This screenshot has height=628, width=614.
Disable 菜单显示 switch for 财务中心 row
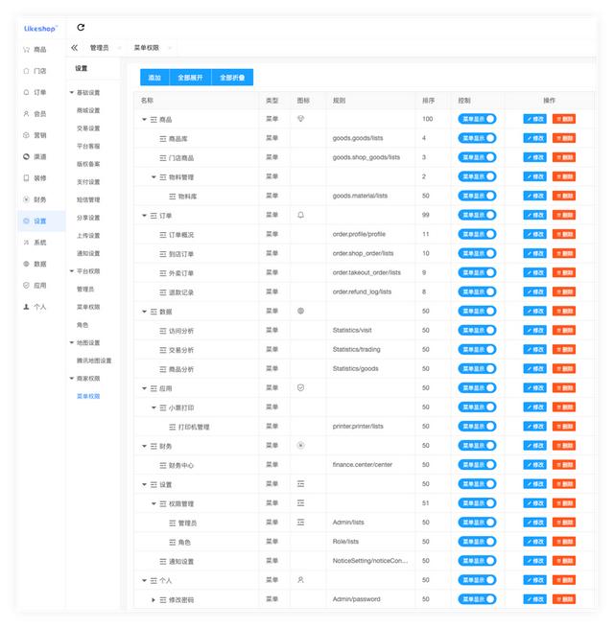pos(477,465)
